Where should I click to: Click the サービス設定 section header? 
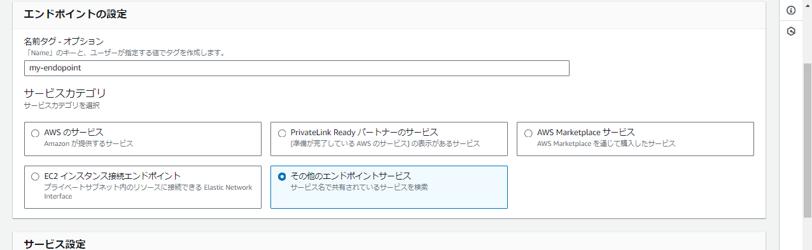(55, 244)
